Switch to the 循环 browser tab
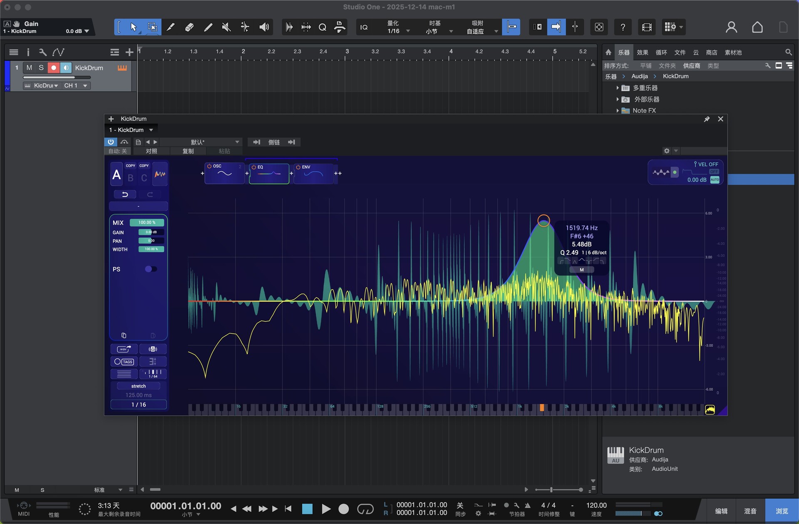The height and width of the screenshot is (524, 799). [x=661, y=52]
